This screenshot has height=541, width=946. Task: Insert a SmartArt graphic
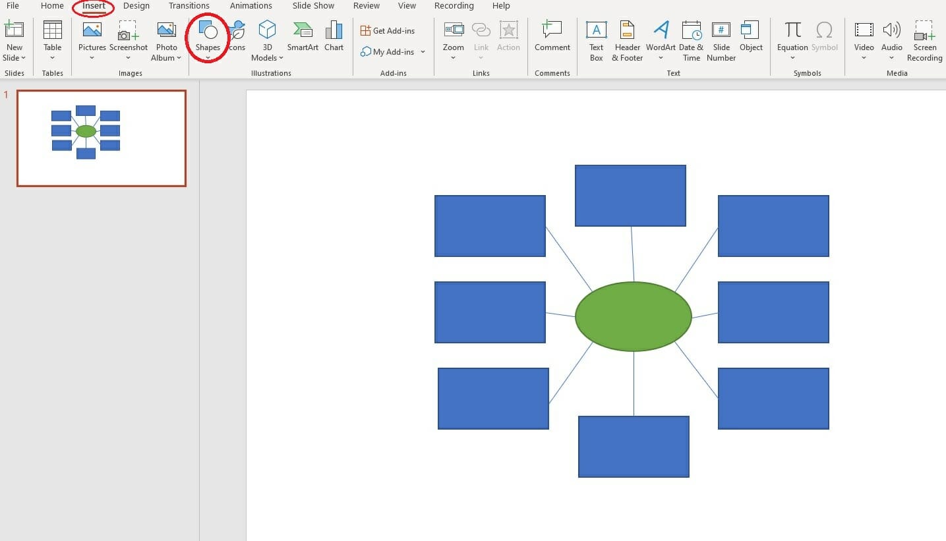click(x=302, y=40)
